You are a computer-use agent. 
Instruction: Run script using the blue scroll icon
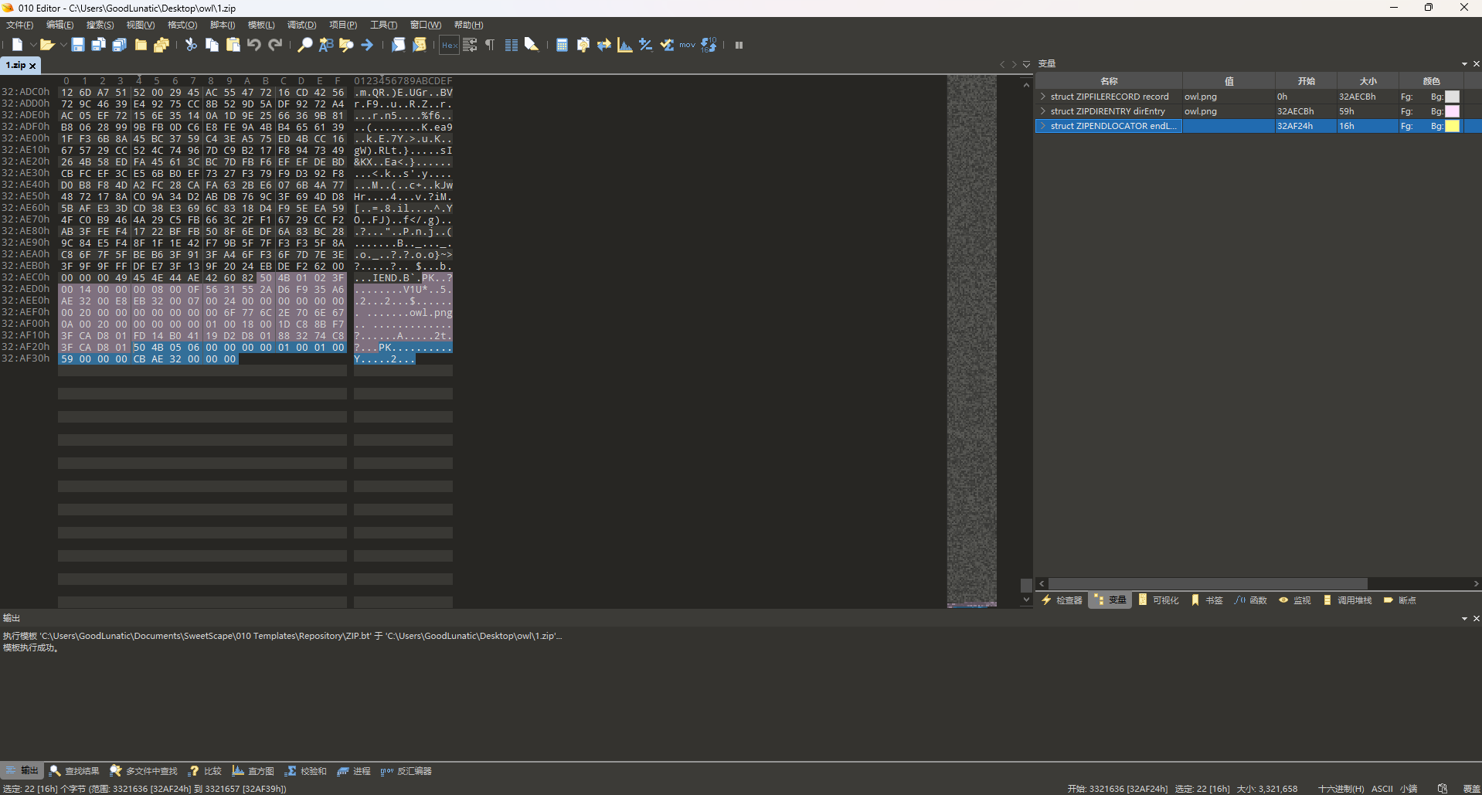[x=398, y=45]
